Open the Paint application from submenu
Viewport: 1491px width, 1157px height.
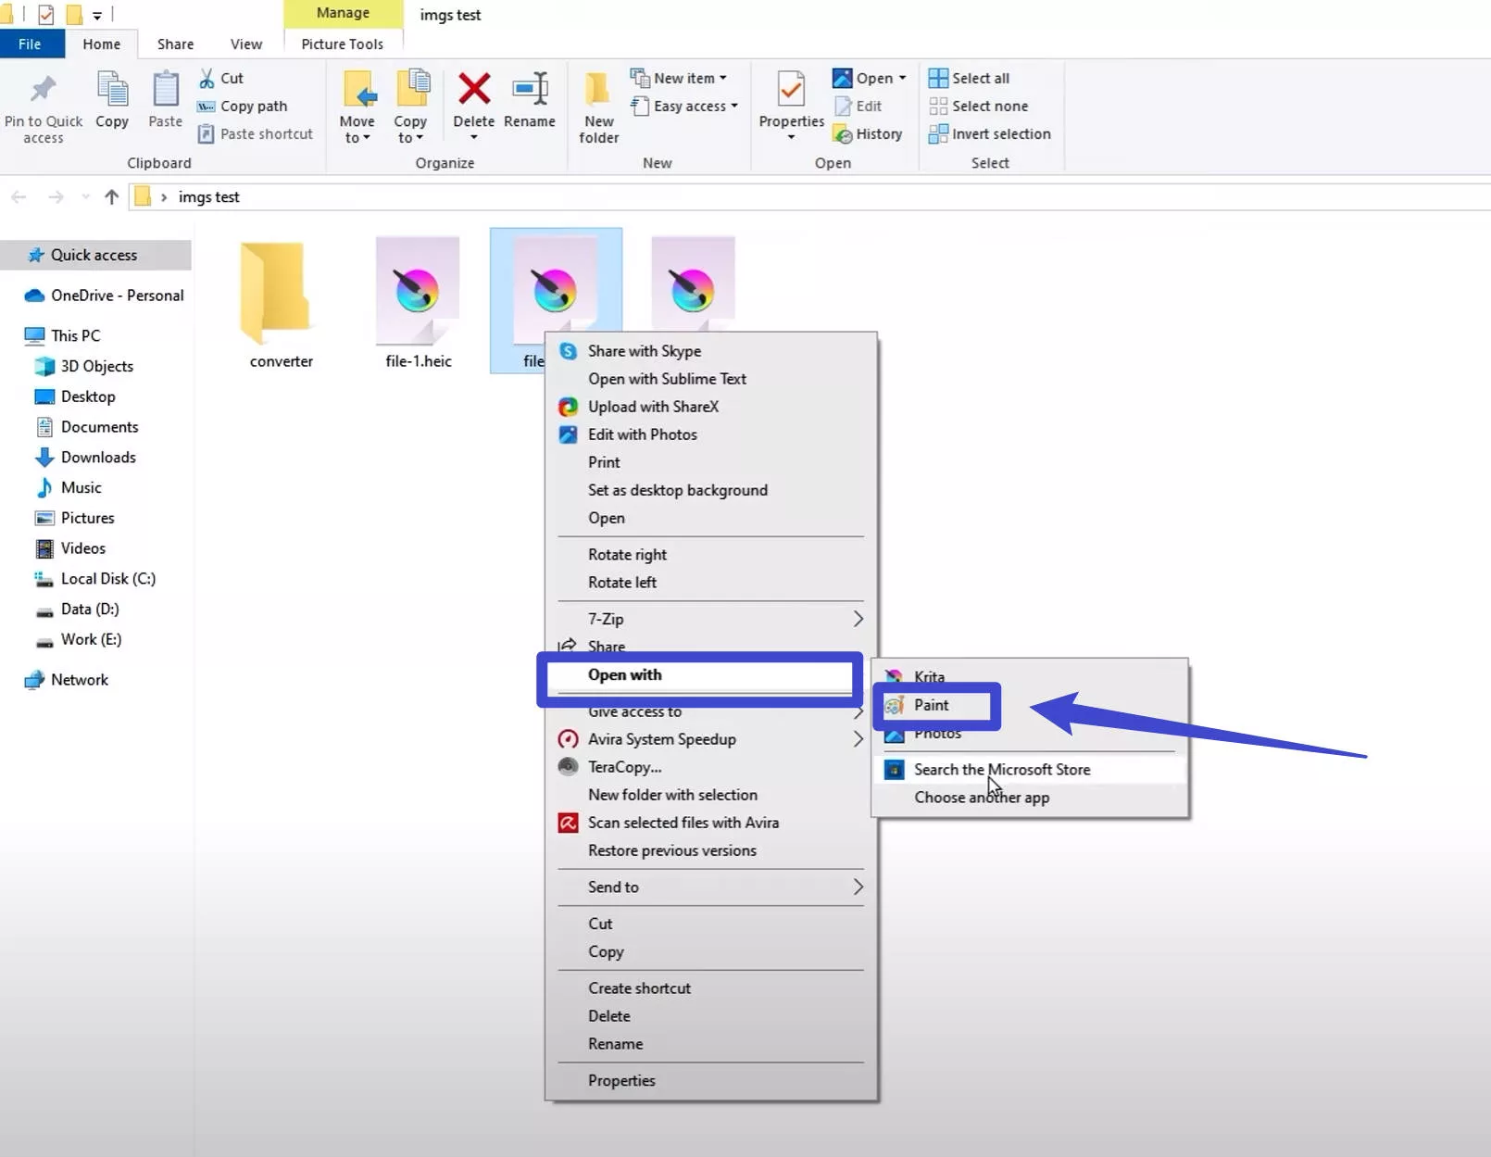(932, 705)
